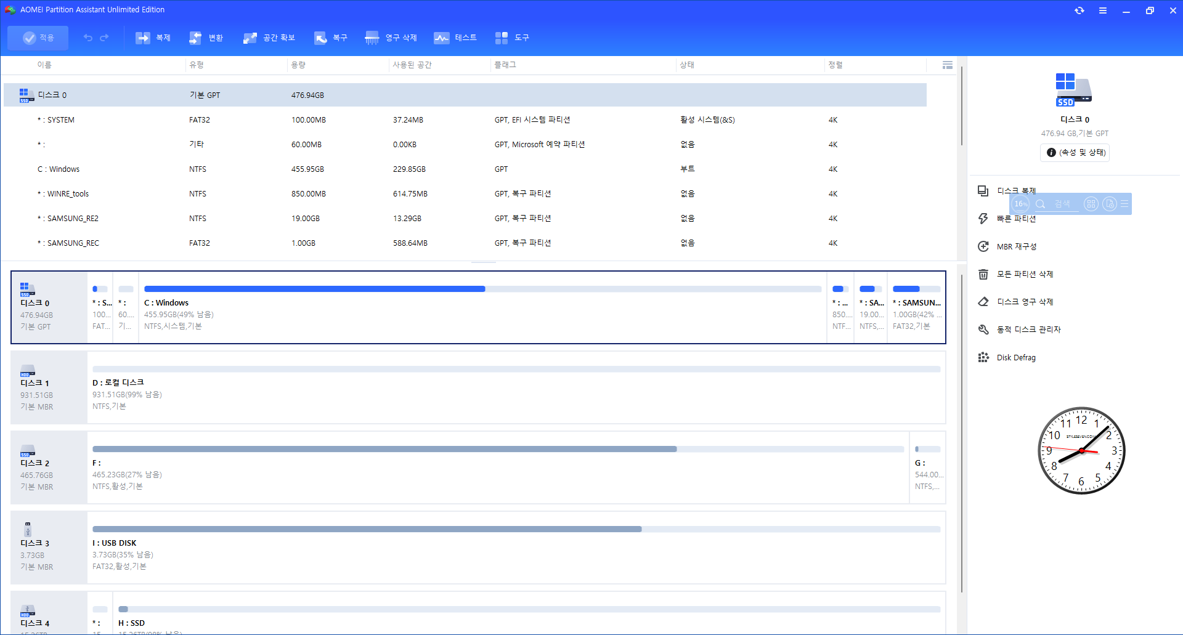This screenshot has width=1183, height=635.
Task: Open the hamburger menu in title bar
Action: click(x=1102, y=10)
